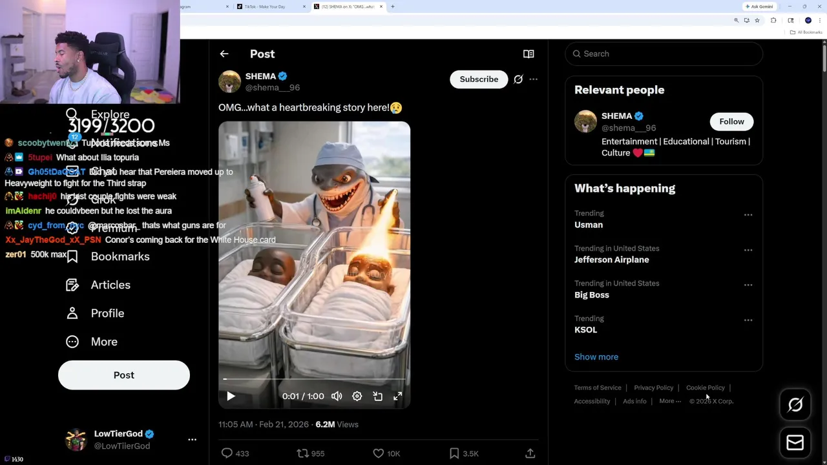Open reader view icon beside Post header
The image size is (827, 465).
[x=529, y=54]
